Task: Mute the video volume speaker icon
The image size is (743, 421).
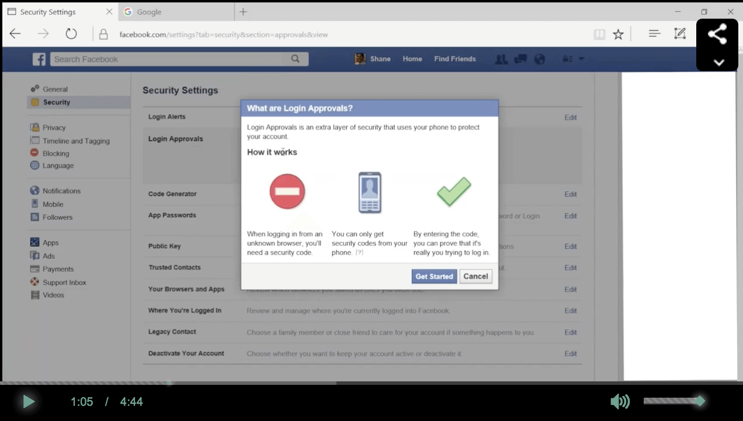Action: coord(620,401)
